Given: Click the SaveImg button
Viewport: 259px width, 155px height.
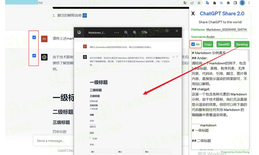Looking at the screenshot, I should coord(242,44).
